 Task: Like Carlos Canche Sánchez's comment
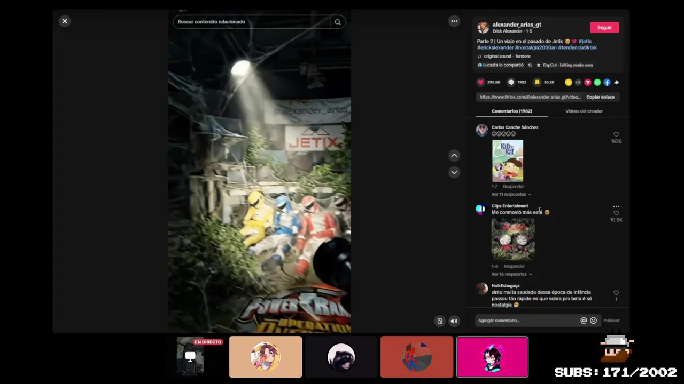(616, 135)
